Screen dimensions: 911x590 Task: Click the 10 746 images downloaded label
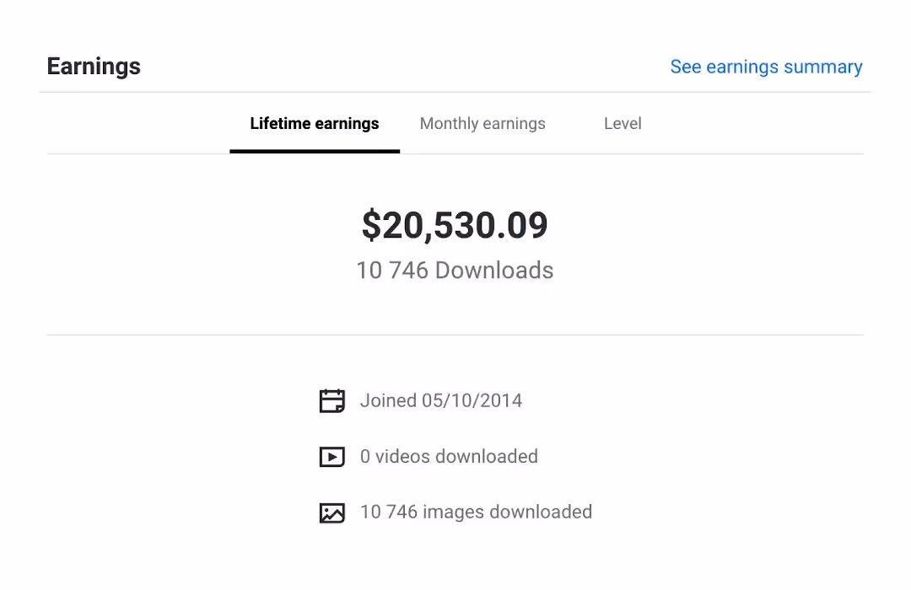point(476,512)
